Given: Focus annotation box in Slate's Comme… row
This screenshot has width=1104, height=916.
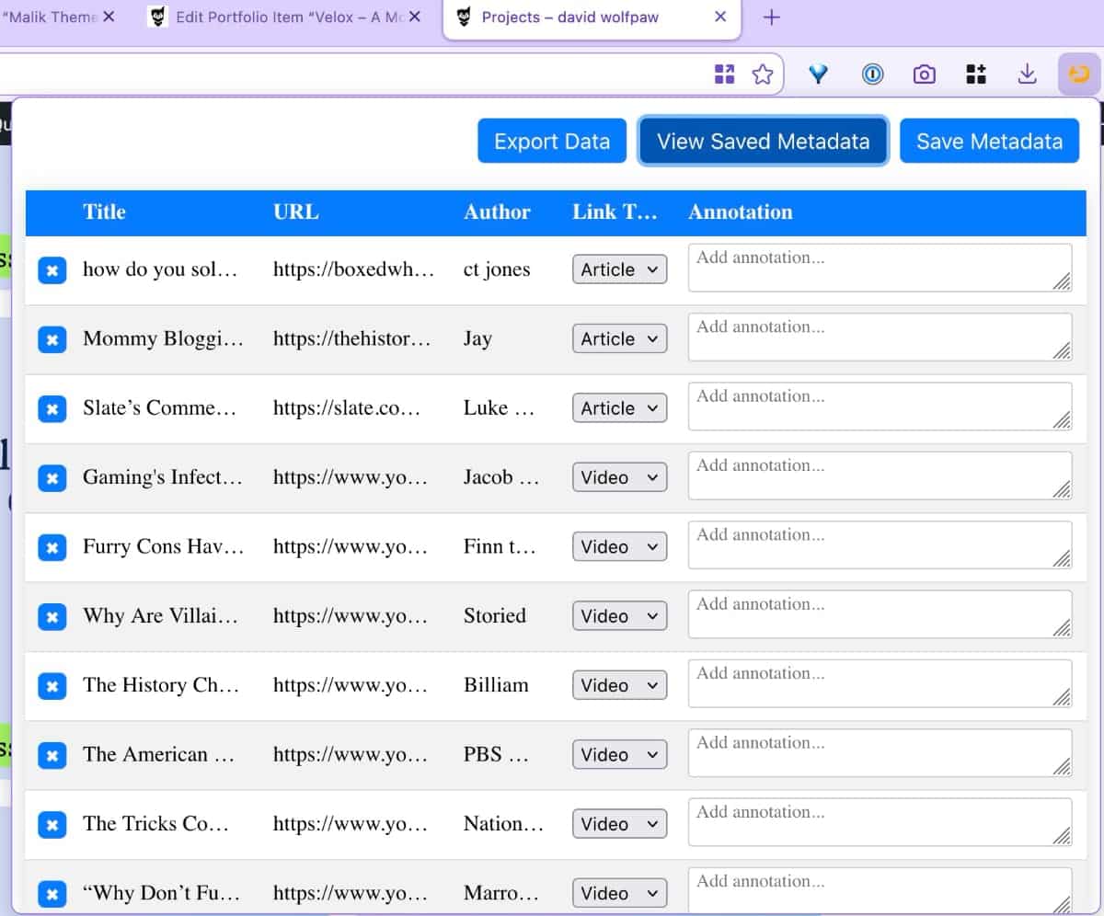Looking at the screenshot, I should click(880, 406).
